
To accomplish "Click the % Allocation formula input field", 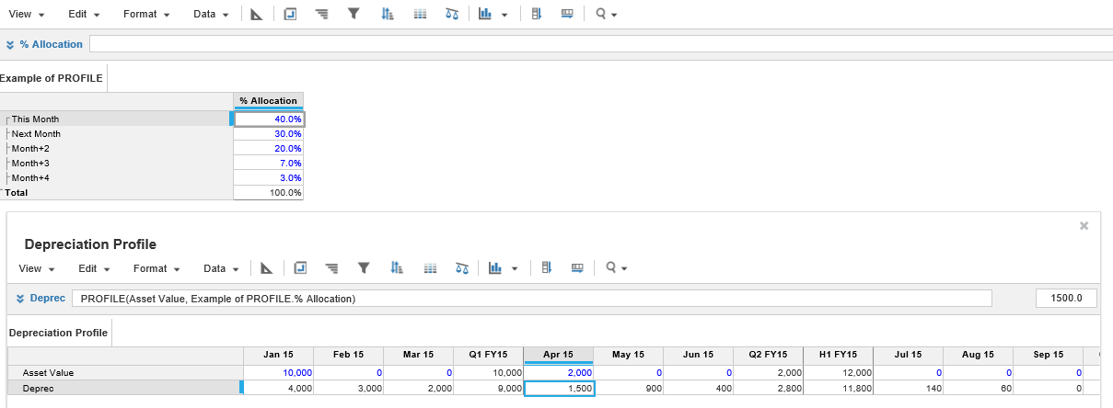I will coord(600,44).
